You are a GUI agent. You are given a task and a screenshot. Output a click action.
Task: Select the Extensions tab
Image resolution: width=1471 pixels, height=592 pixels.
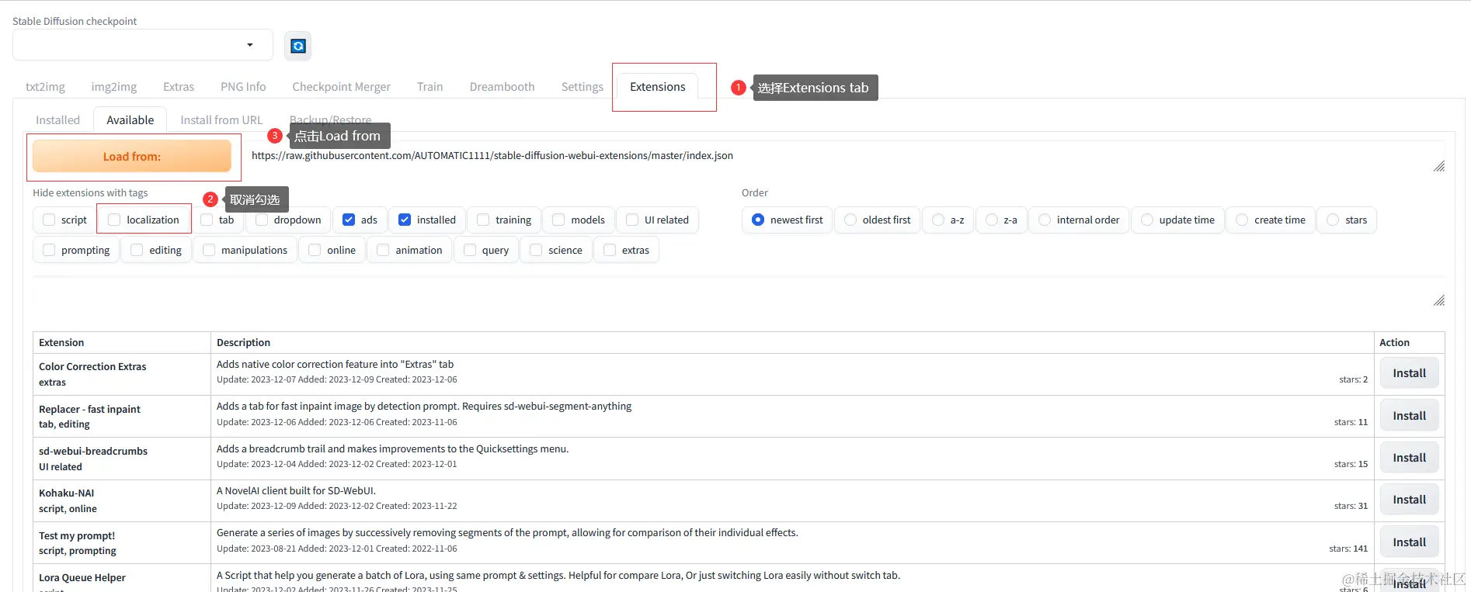tap(658, 87)
